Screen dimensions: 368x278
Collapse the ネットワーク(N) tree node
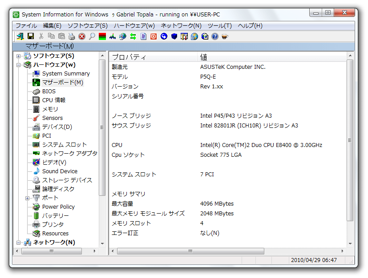point(18,242)
